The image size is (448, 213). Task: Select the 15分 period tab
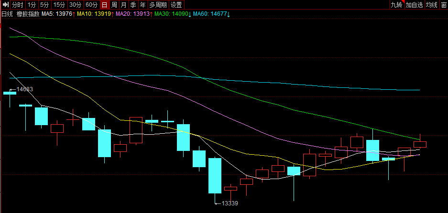59,5
